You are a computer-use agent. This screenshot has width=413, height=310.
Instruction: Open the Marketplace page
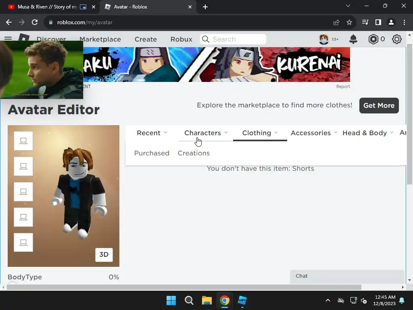(100, 39)
